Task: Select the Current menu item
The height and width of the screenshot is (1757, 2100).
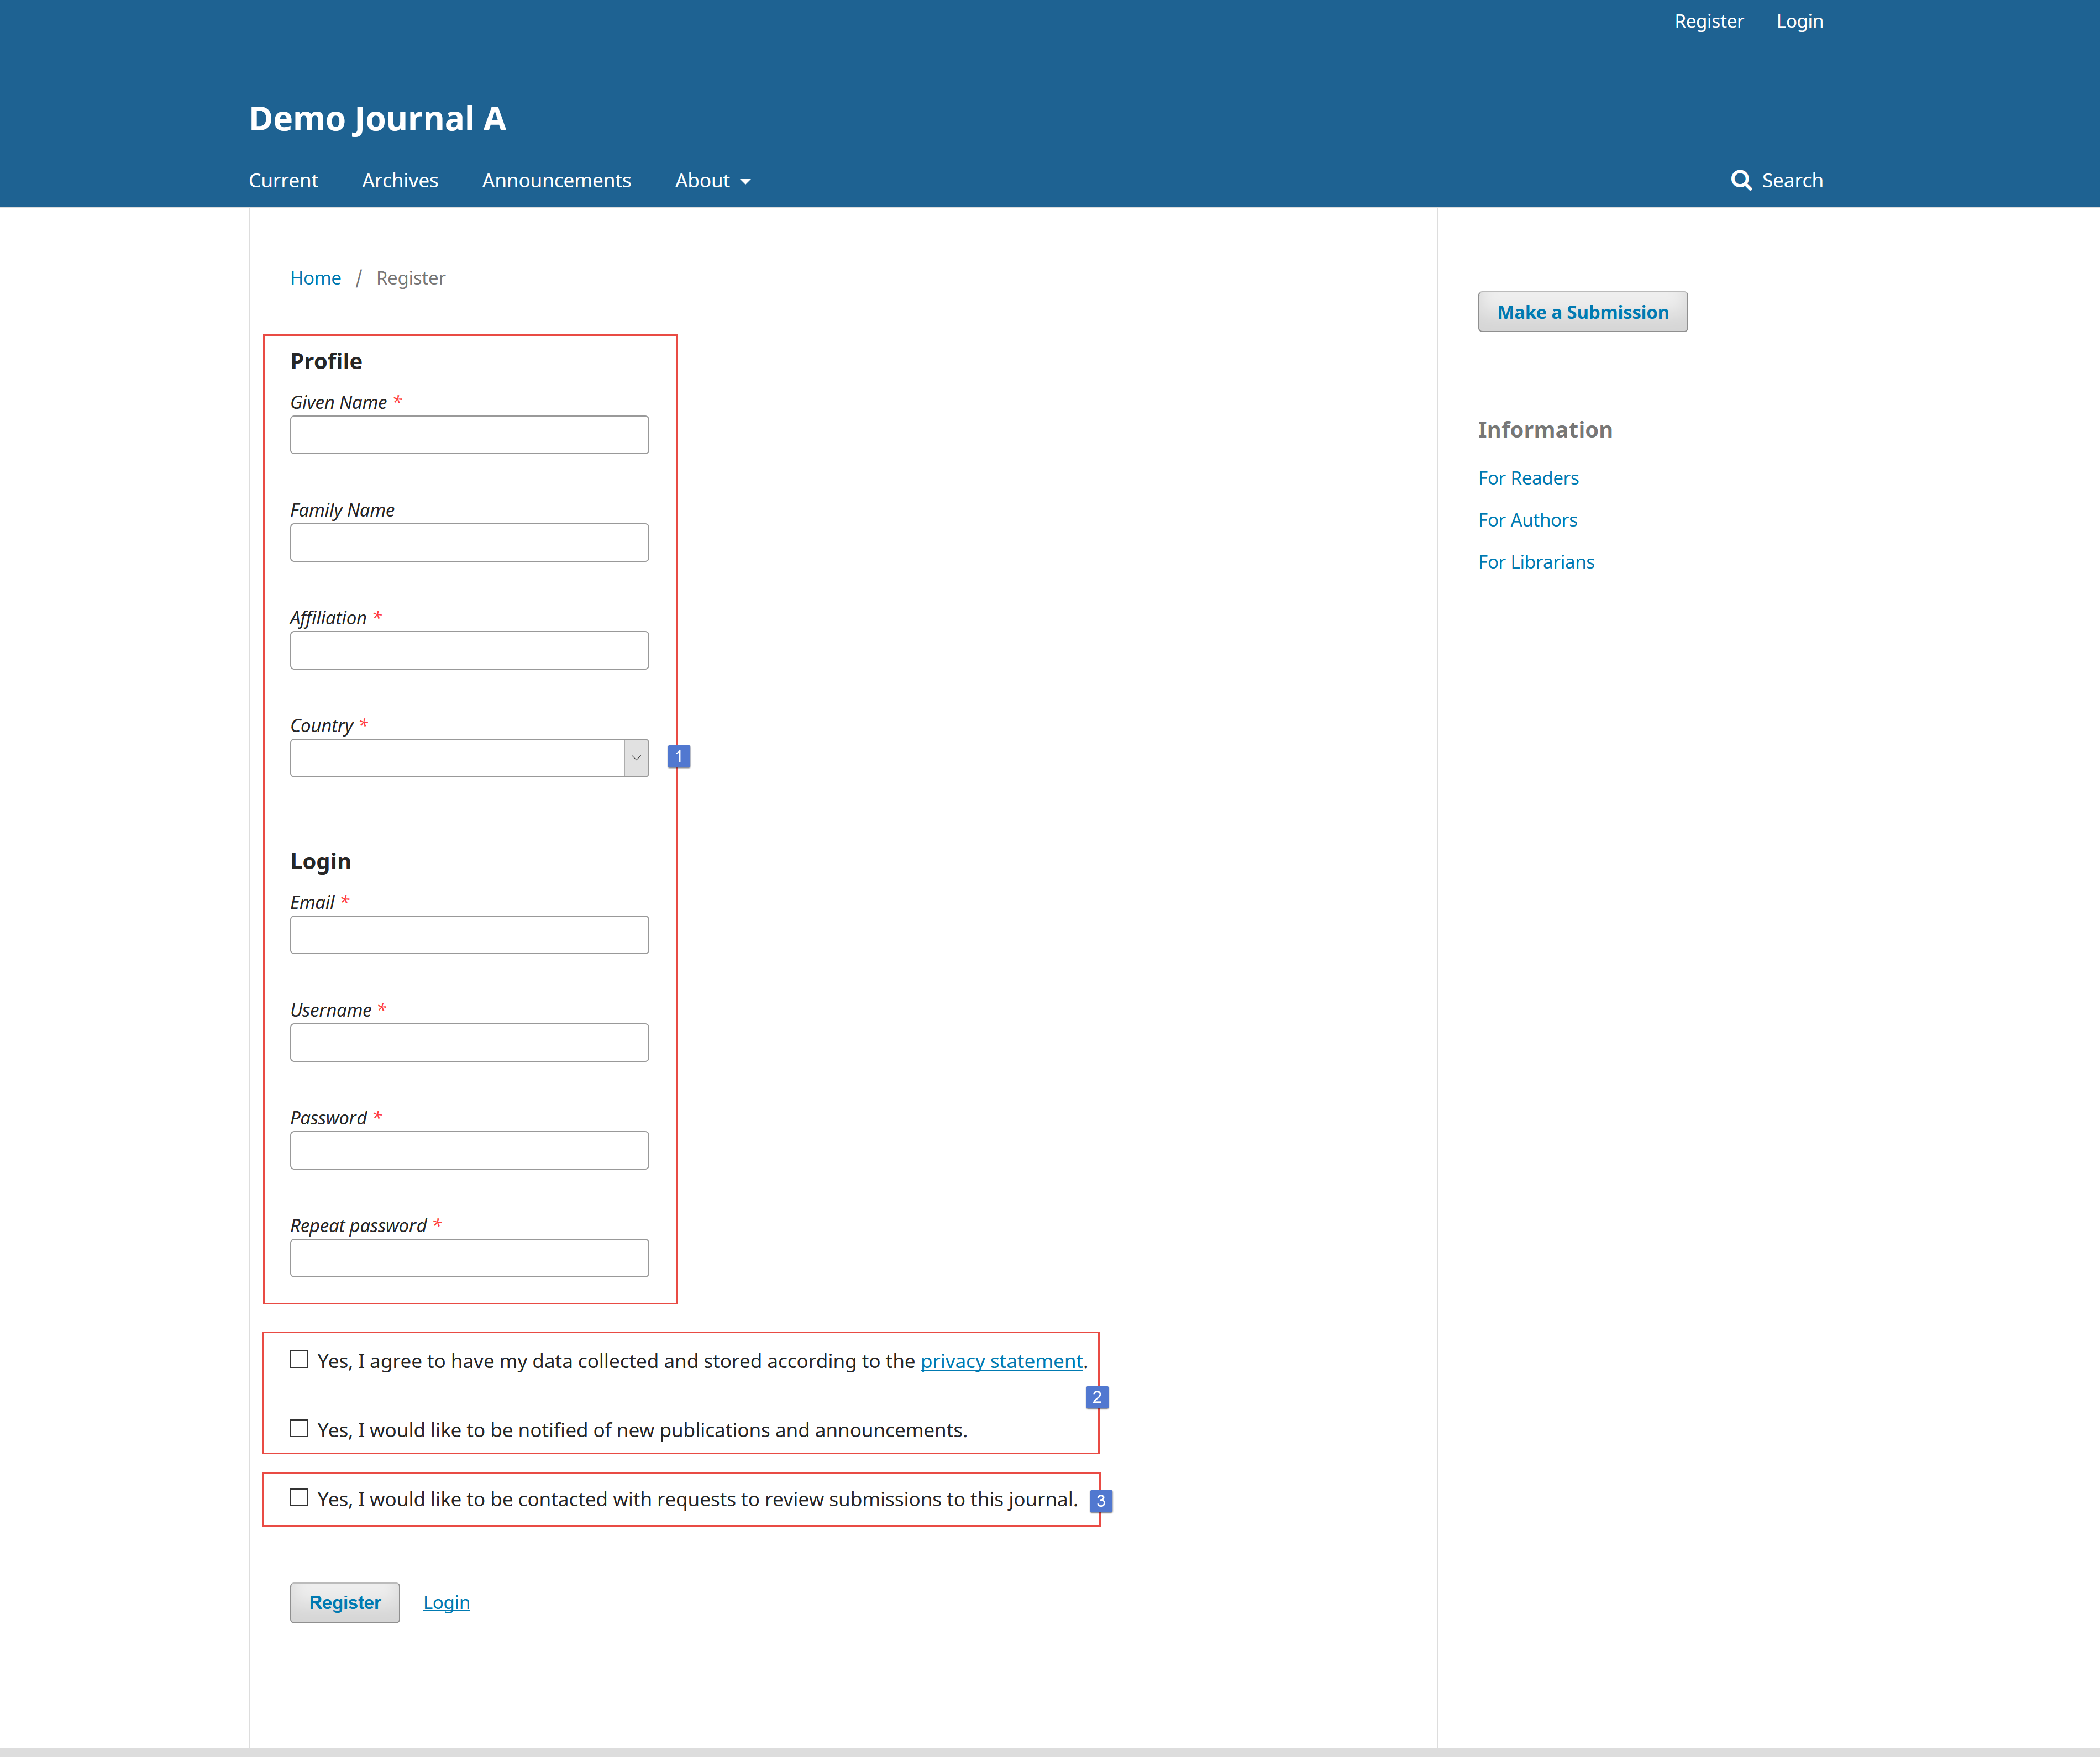Action: (x=283, y=180)
